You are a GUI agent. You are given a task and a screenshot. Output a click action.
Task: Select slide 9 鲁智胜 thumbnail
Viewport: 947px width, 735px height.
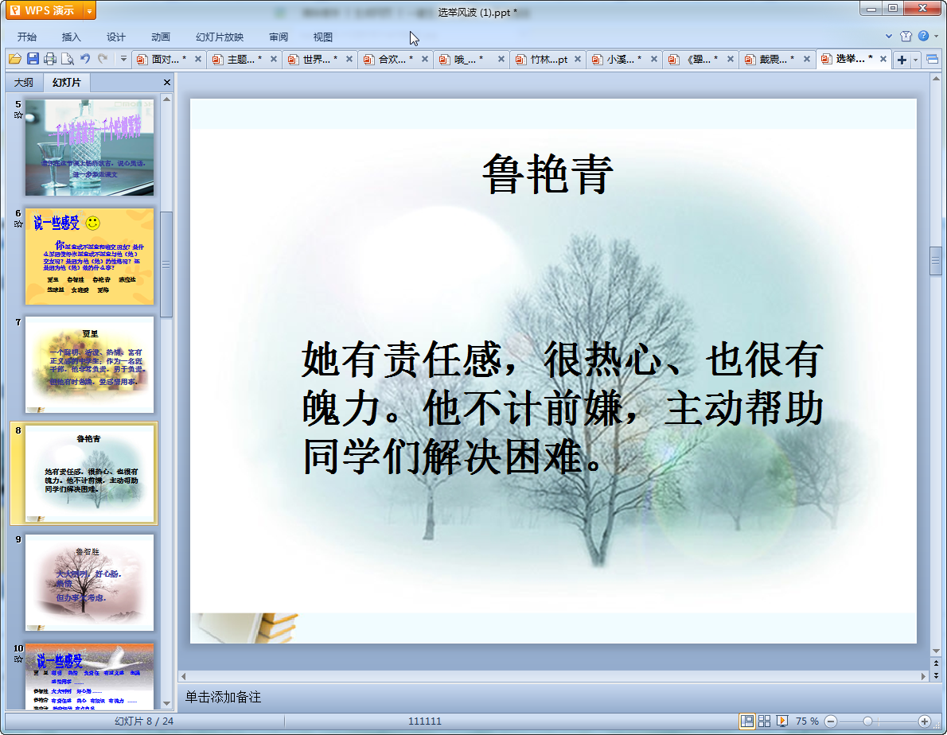click(89, 582)
